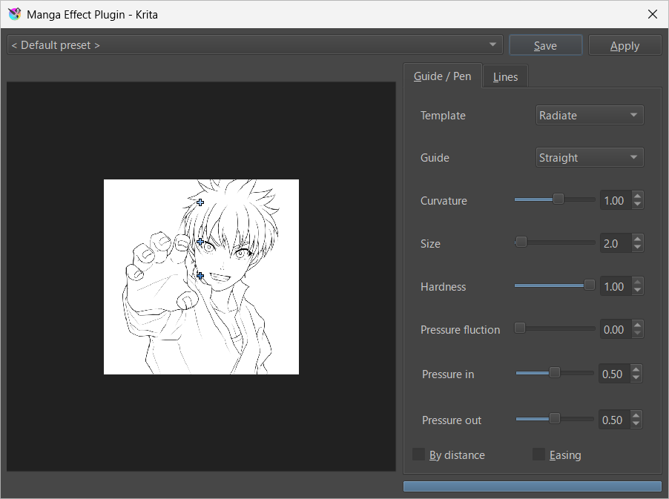Decrease Pressure out with the down arrow

click(636, 424)
